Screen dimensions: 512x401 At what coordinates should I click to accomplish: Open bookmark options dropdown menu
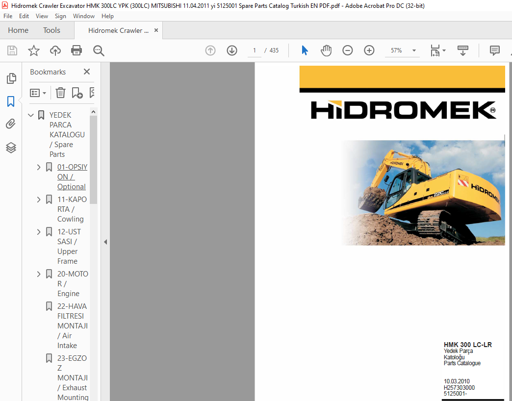coord(38,93)
